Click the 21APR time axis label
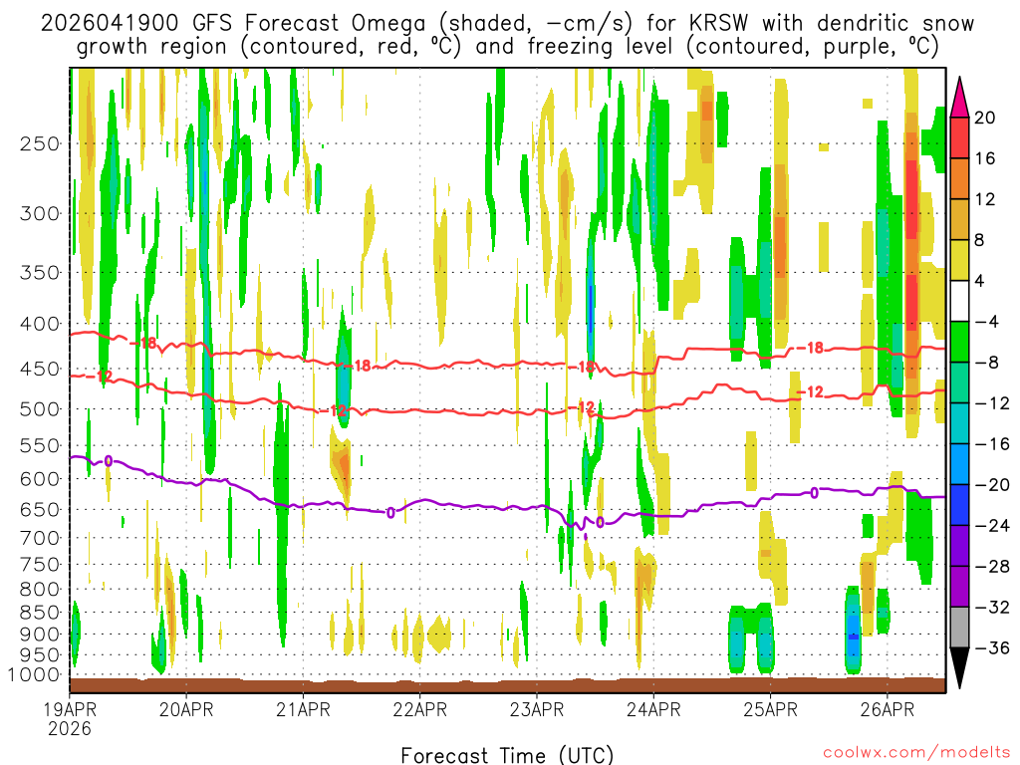Viewport: 1020px width, 765px height. click(x=303, y=709)
